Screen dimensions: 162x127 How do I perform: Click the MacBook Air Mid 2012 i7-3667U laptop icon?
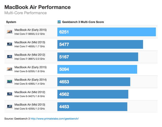point(10,56)
